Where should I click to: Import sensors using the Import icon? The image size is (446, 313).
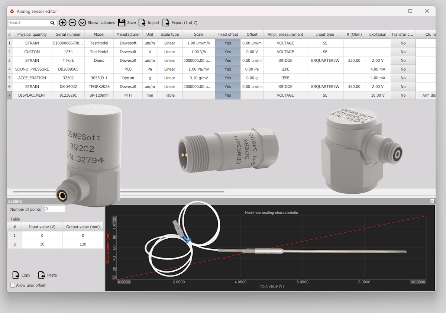coord(142,22)
